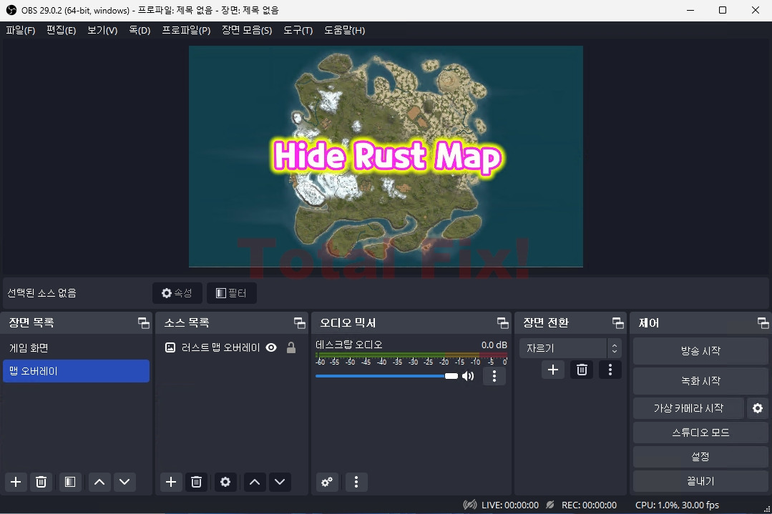Pop out the 소스 목록 dock
The image size is (772, 514).
point(299,322)
